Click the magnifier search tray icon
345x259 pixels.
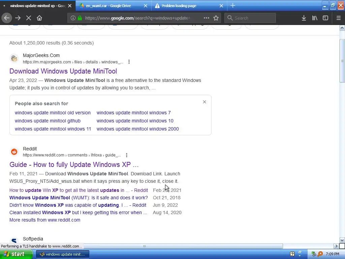pos(320,254)
